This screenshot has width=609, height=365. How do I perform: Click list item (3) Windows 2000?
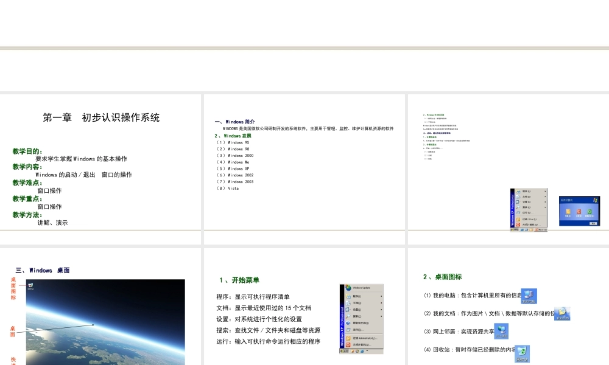tap(235, 156)
